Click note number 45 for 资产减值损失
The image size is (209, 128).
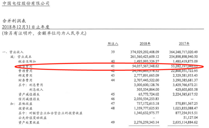point(113,94)
